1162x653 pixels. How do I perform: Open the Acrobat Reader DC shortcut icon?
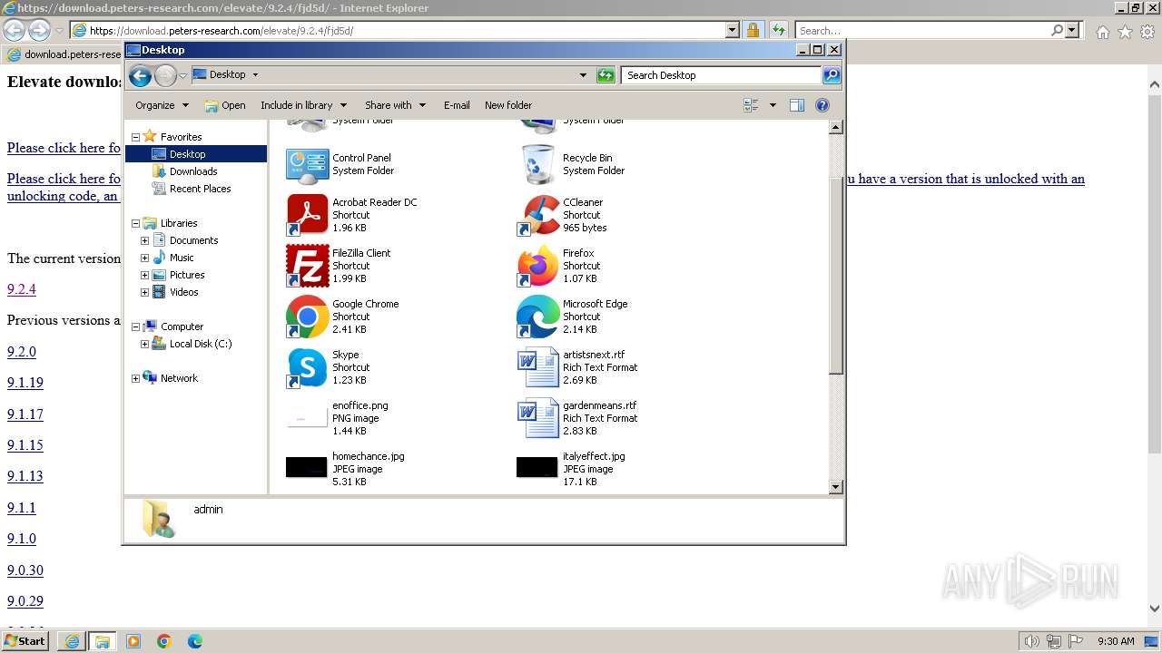(x=307, y=215)
